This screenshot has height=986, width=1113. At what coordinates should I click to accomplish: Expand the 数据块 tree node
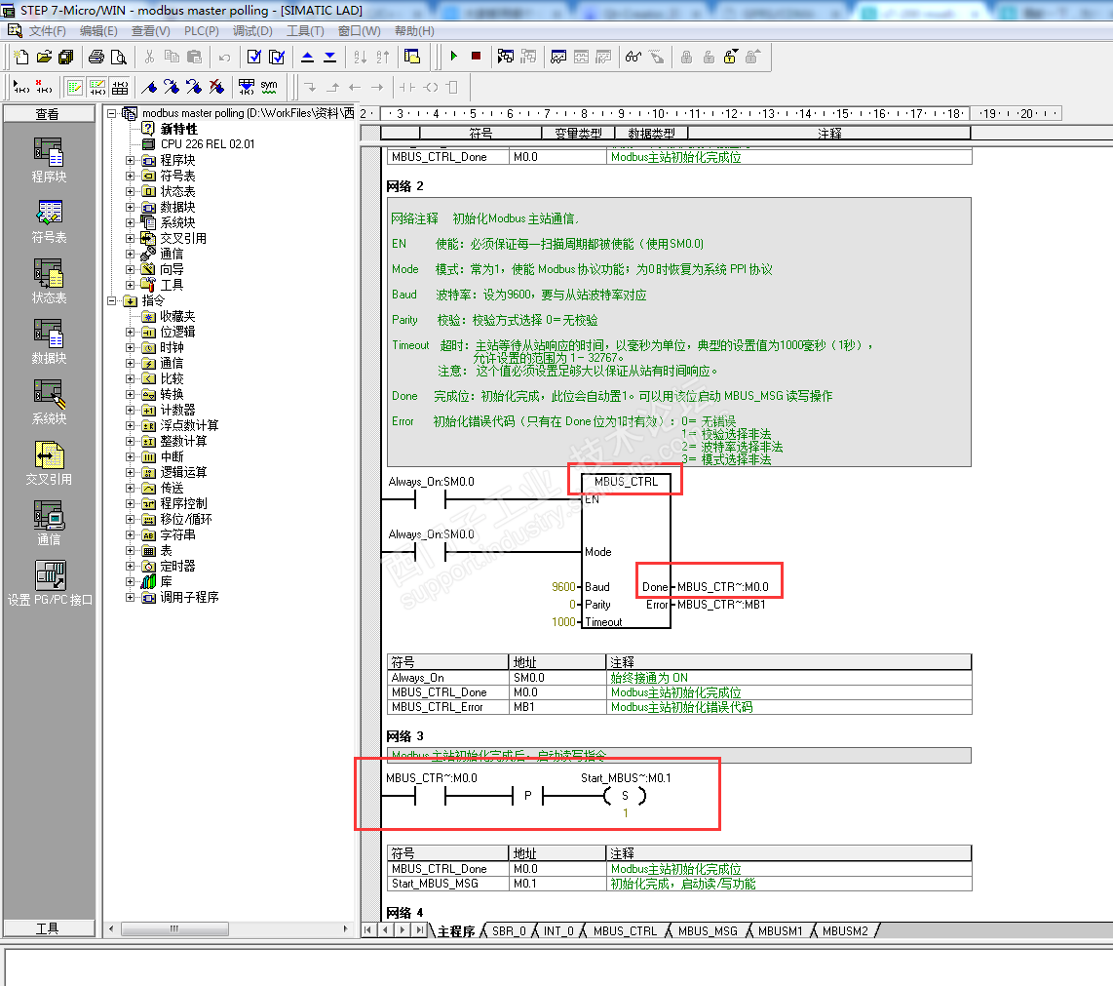pos(130,207)
